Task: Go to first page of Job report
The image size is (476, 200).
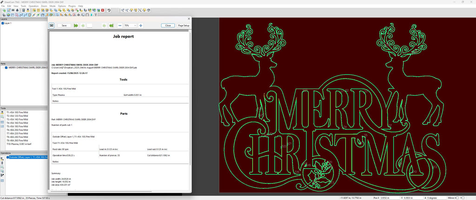Action: pyautogui.click(x=76, y=25)
